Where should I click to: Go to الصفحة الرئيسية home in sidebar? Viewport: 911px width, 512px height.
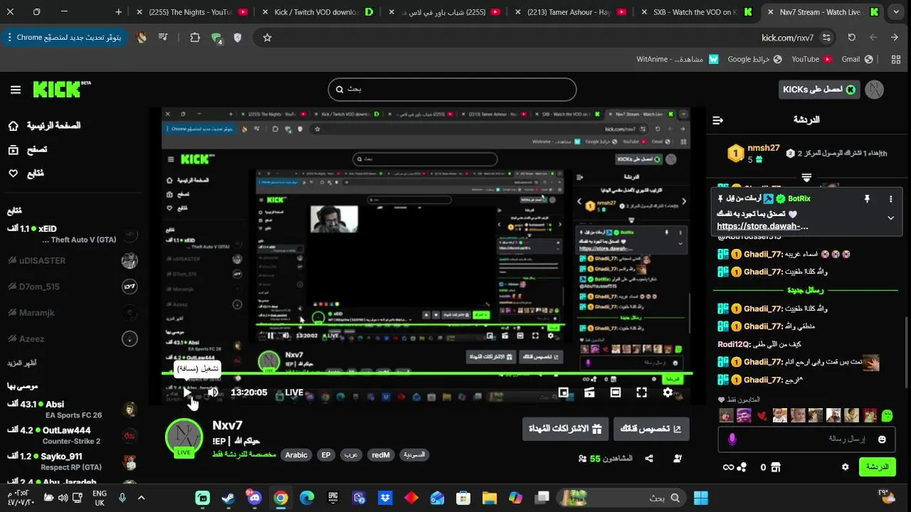tap(46, 126)
